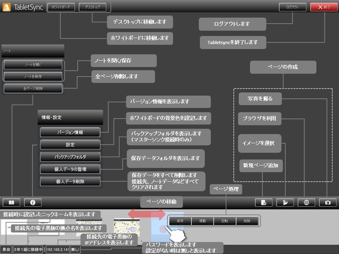Screen dimensions: 339x254
Task: Duplicate the page using 複製
Action: coord(202,221)
